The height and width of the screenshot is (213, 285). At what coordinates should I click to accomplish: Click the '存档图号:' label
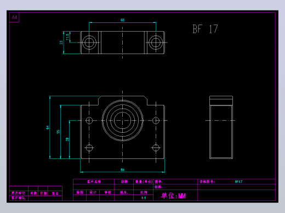[x=207, y=181]
